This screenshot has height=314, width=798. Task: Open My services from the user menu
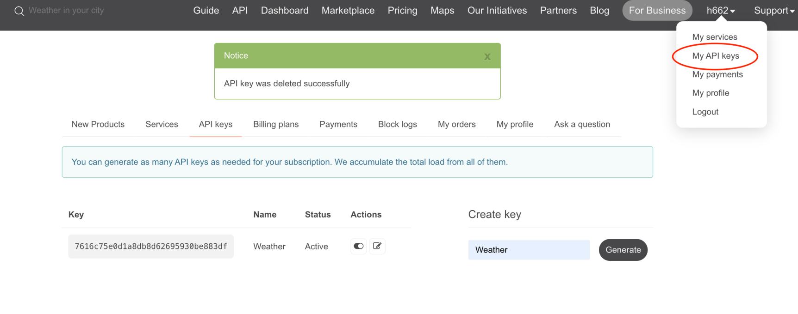[x=715, y=37]
